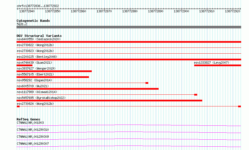Screen dimensions: 249x150
Task: Click the red bar of nsv3937627
Action: click(x=54, y=71)
